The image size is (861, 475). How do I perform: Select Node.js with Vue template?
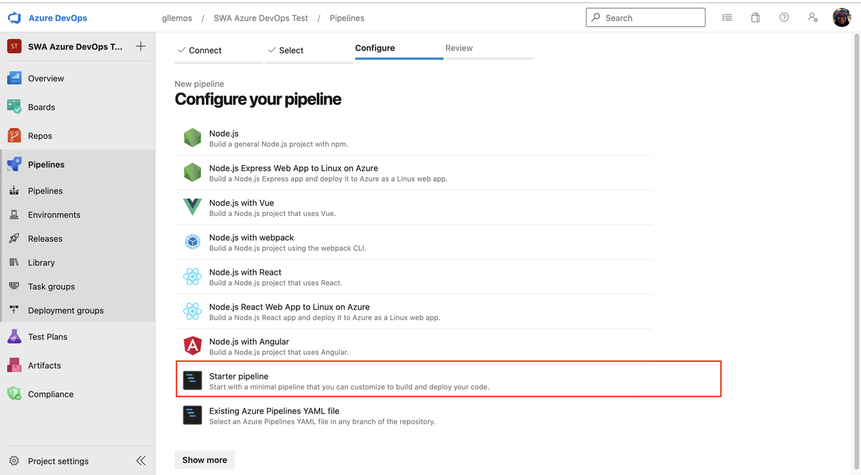[x=414, y=207]
